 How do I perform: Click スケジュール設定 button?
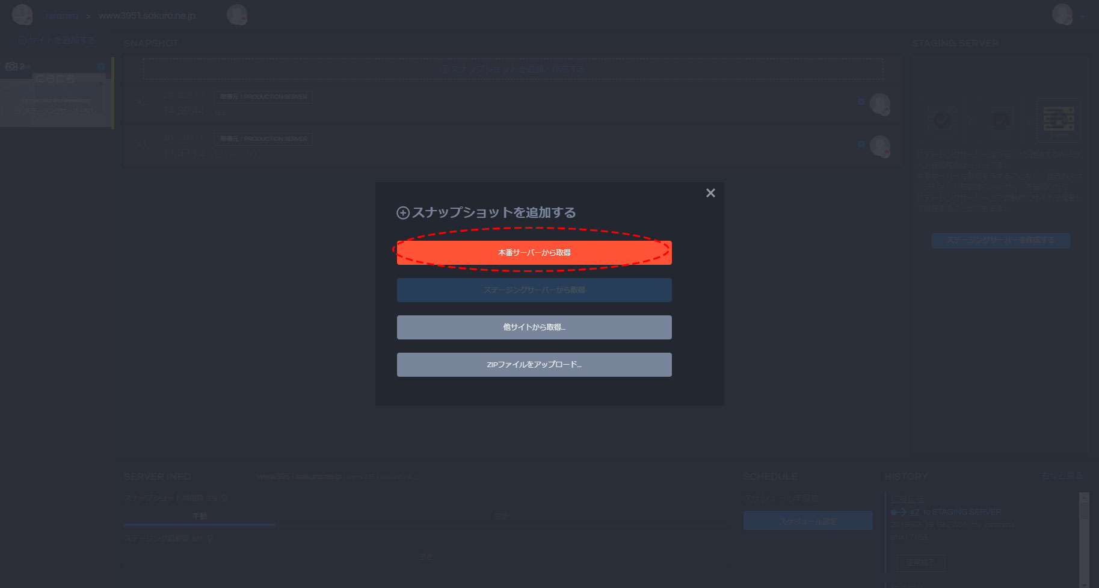point(808,521)
